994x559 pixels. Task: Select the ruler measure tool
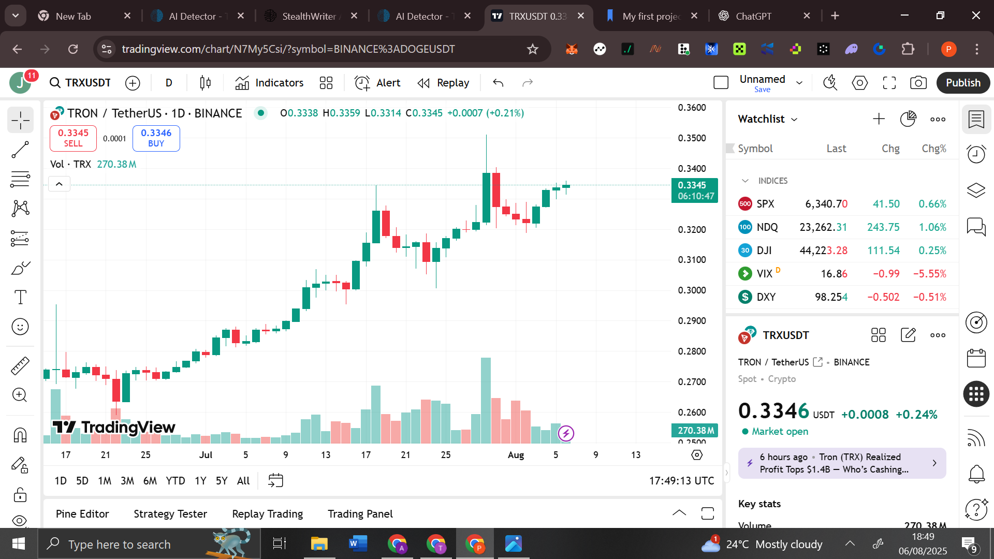(x=20, y=365)
